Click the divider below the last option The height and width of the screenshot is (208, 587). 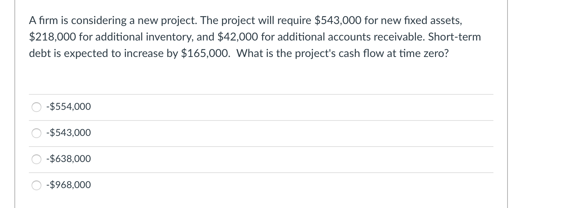click(262, 198)
